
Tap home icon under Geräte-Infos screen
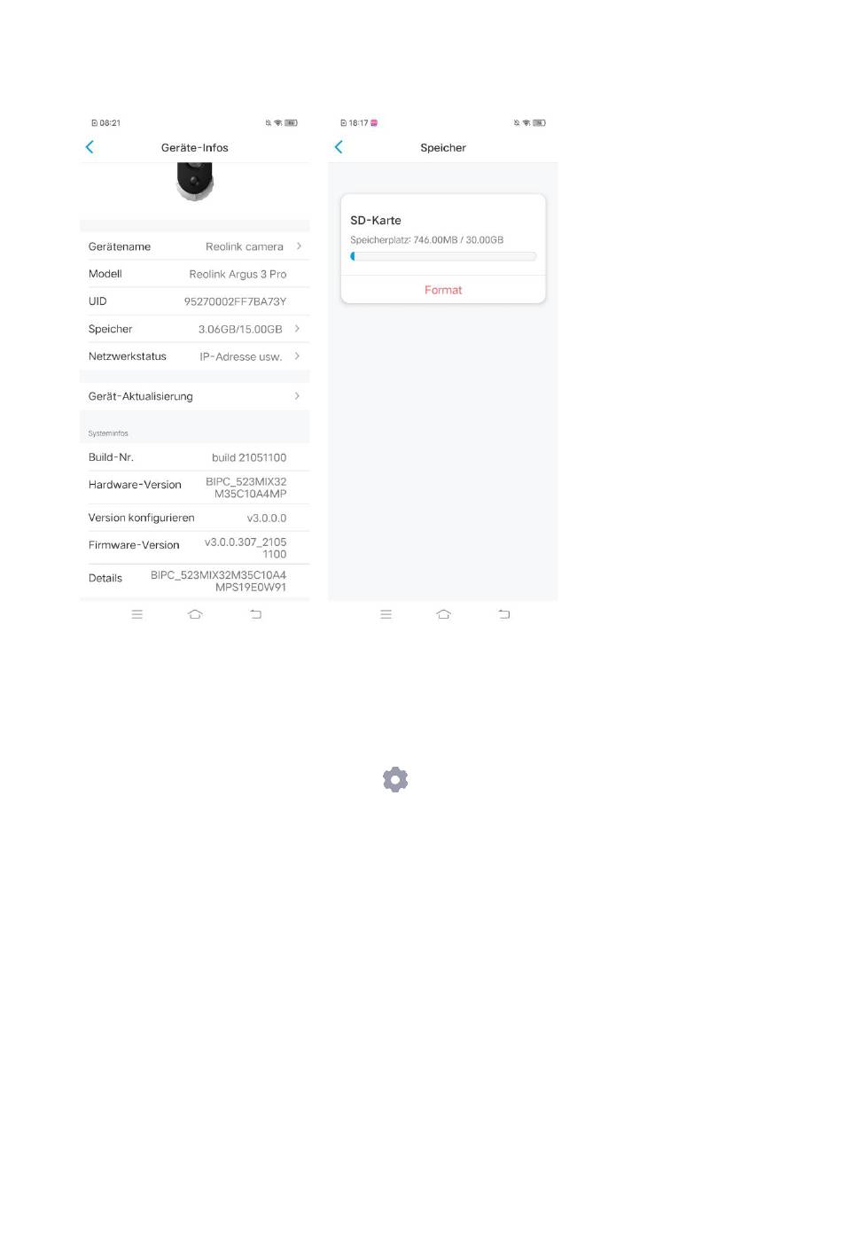195,614
